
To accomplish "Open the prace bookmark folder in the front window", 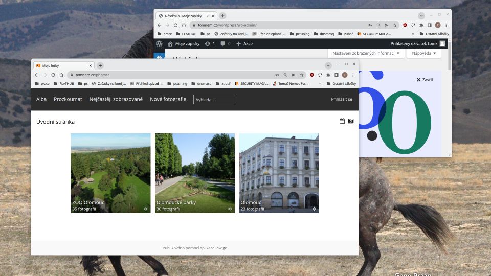I will pos(42,83).
